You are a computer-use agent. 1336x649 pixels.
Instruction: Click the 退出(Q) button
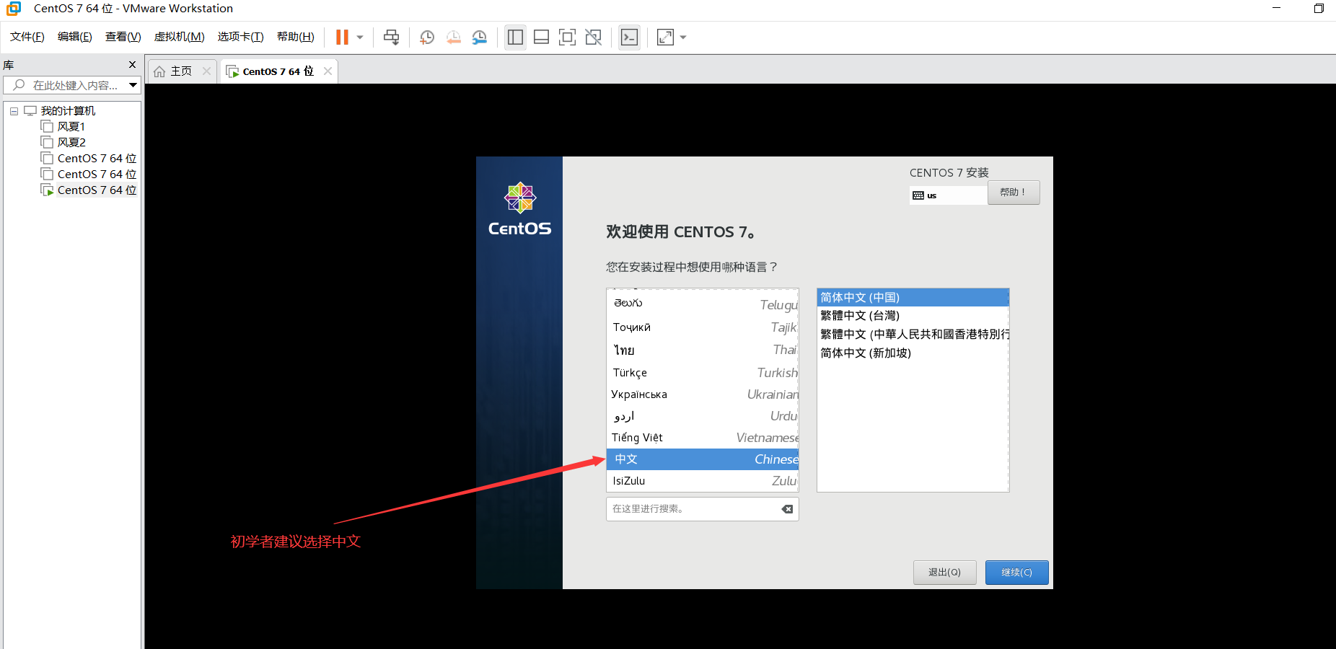coord(945,573)
